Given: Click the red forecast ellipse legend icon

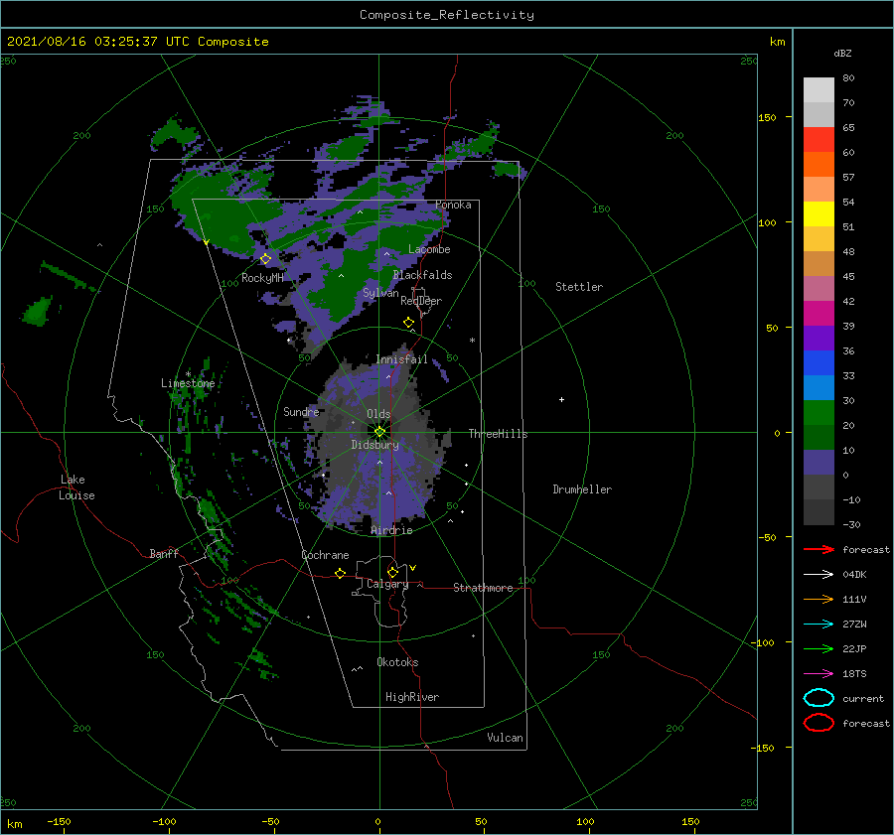Looking at the screenshot, I should [819, 723].
